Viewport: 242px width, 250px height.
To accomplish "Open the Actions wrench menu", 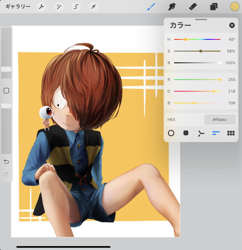I will pos(41,7).
